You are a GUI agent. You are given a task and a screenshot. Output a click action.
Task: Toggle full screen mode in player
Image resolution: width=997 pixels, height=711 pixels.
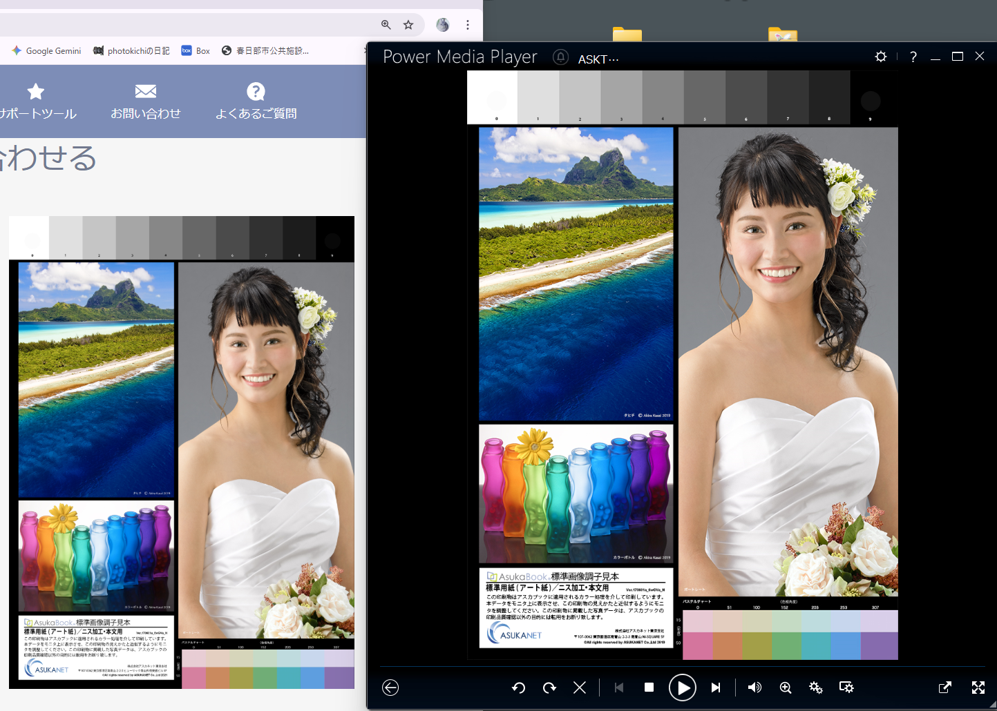tap(978, 688)
